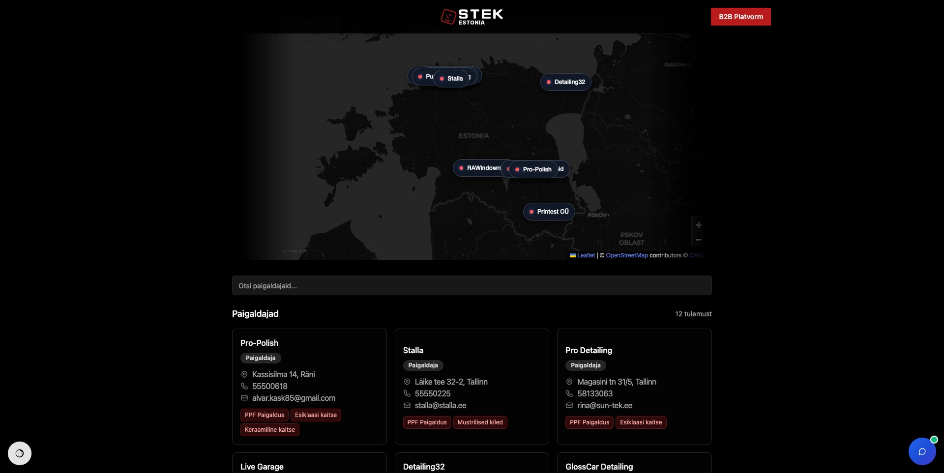Screen dimensions: 944x473
Task: Select PPF Paigaldus tag on Stalla card
Action: pos(427,422)
